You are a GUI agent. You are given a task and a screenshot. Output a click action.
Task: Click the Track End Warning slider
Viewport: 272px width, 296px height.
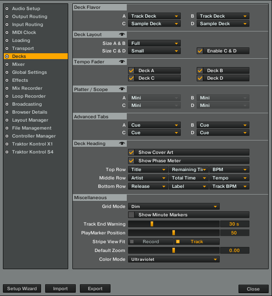[x=173, y=224]
